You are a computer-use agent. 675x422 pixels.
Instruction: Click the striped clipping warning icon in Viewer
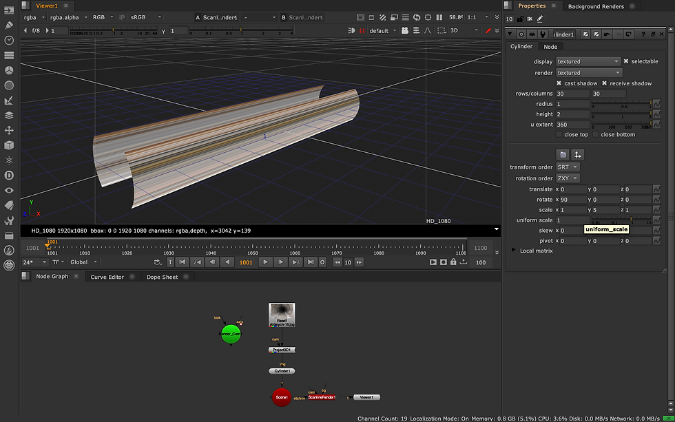coord(383,18)
